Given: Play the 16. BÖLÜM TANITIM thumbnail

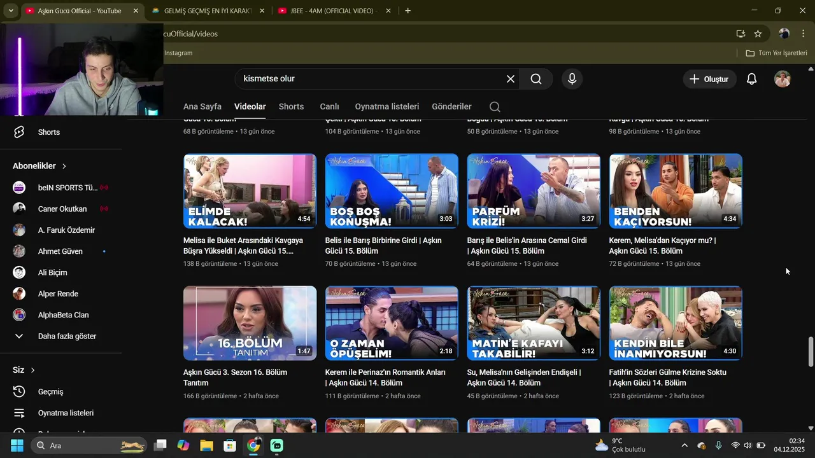Looking at the screenshot, I should coord(250,323).
